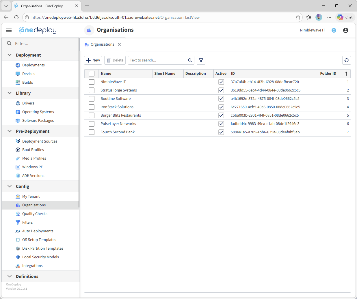
Task: Click the filter funnel icon in toolbar
Action: click(x=201, y=60)
